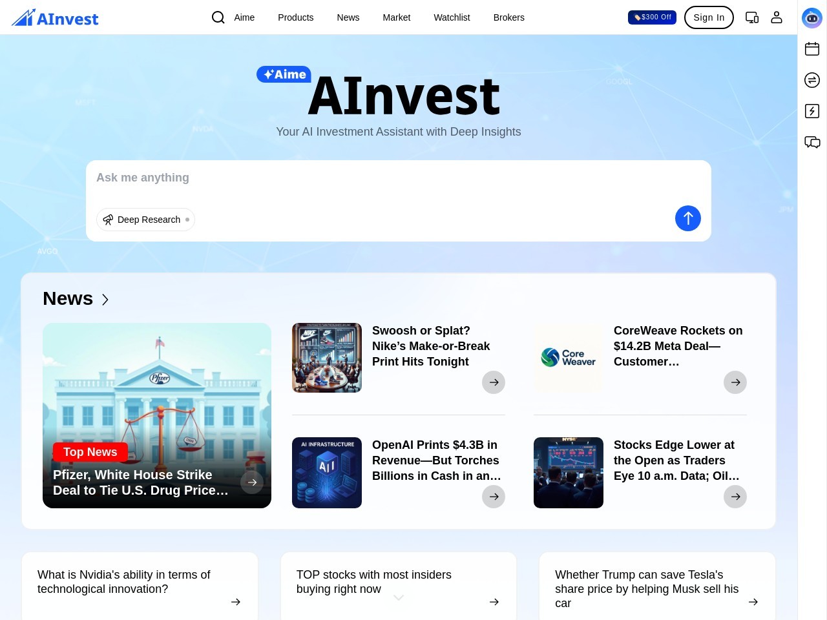Open the user profile icon
The width and height of the screenshot is (827, 620).
(x=777, y=17)
